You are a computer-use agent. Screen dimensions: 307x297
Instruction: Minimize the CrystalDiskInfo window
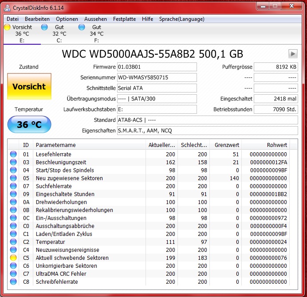pos(263,7)
